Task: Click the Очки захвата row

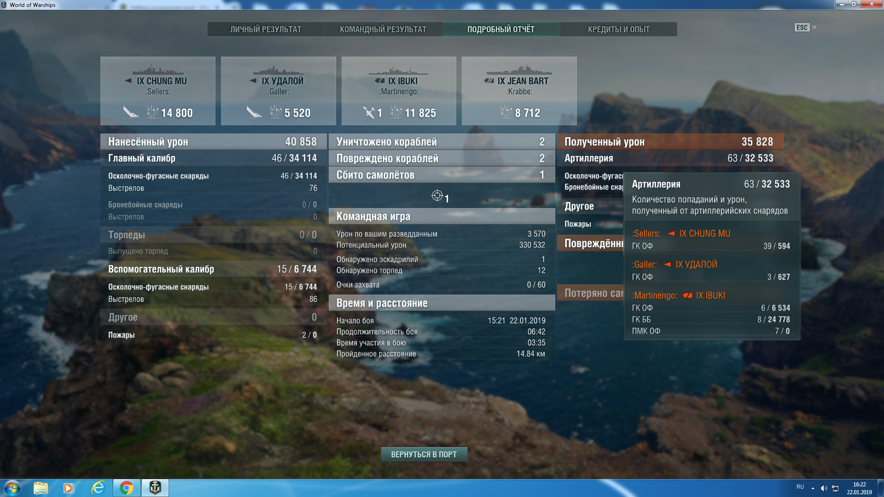Action: coord(441,285)
